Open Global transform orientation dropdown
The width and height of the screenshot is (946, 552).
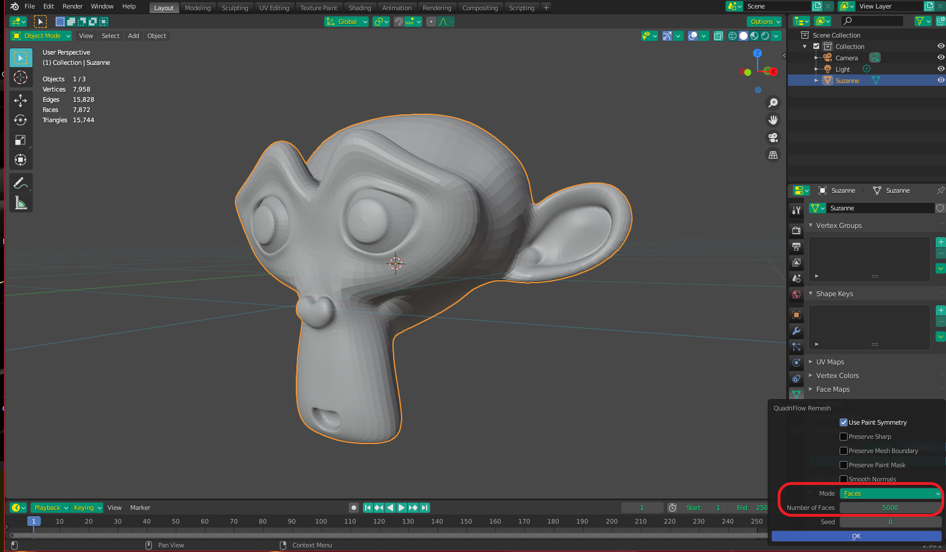[x=346, y=22]
